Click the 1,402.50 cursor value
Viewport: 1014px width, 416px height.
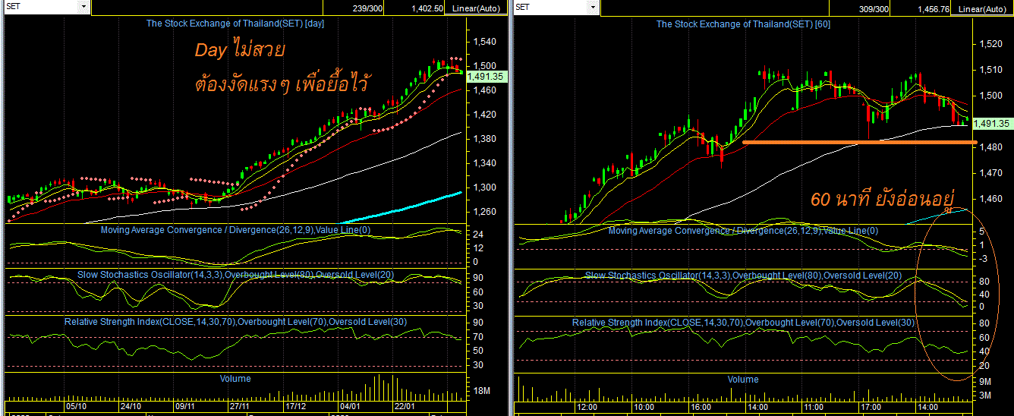click(428, 8)
